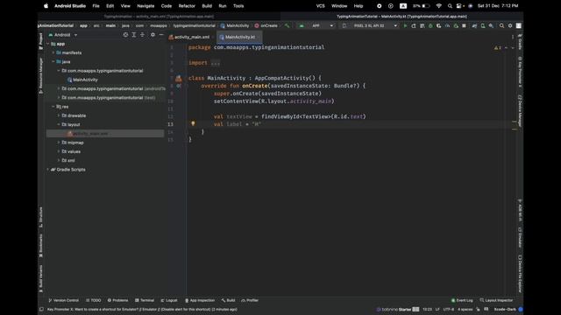Open the VCS menu

[320, 6]
